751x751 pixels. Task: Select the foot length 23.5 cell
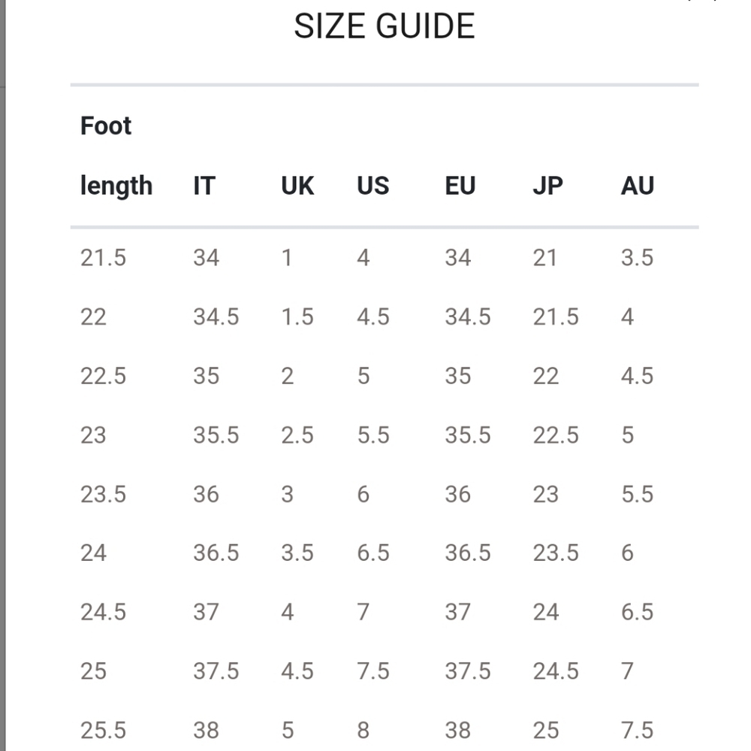[103, 495]
